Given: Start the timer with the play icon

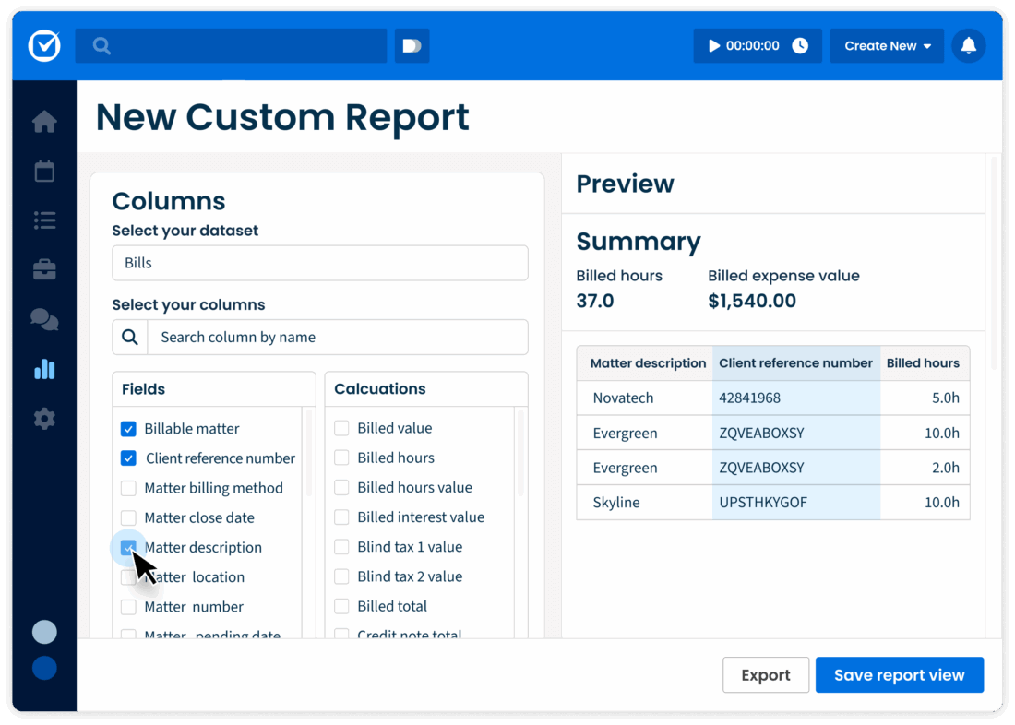Looking at the screenshot, I should tap(711, 44).
